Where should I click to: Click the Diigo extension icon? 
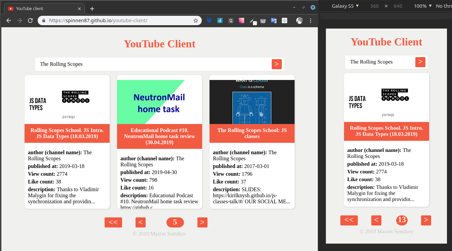pos(220,20)
